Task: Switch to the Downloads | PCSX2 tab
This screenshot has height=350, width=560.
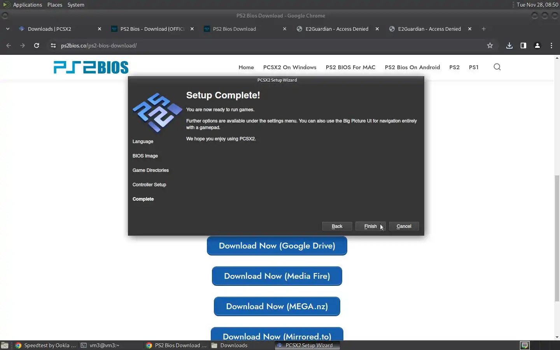Action: click(59, 29)
